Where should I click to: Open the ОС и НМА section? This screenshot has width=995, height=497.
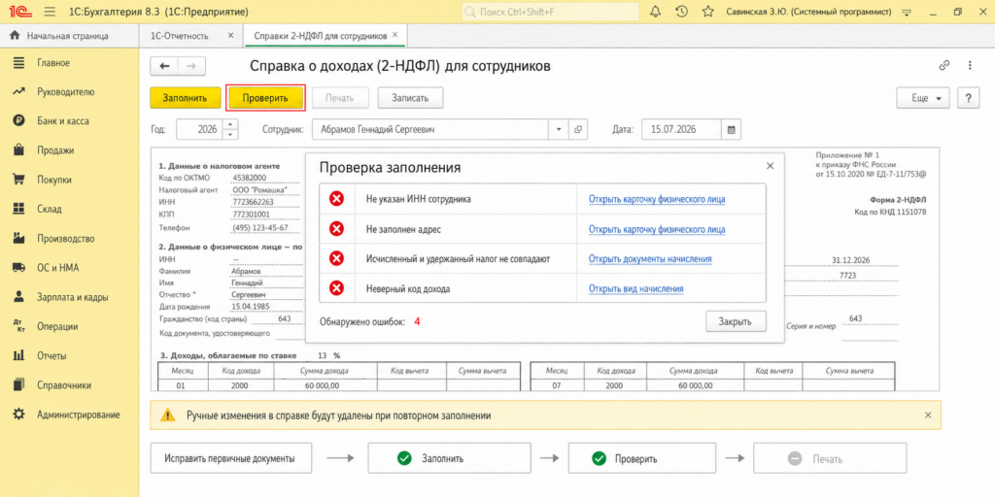point(55,268)
